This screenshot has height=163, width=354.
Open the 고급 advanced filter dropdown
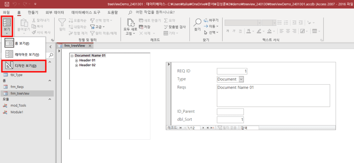pyautogui.click(x=97, y=27)
